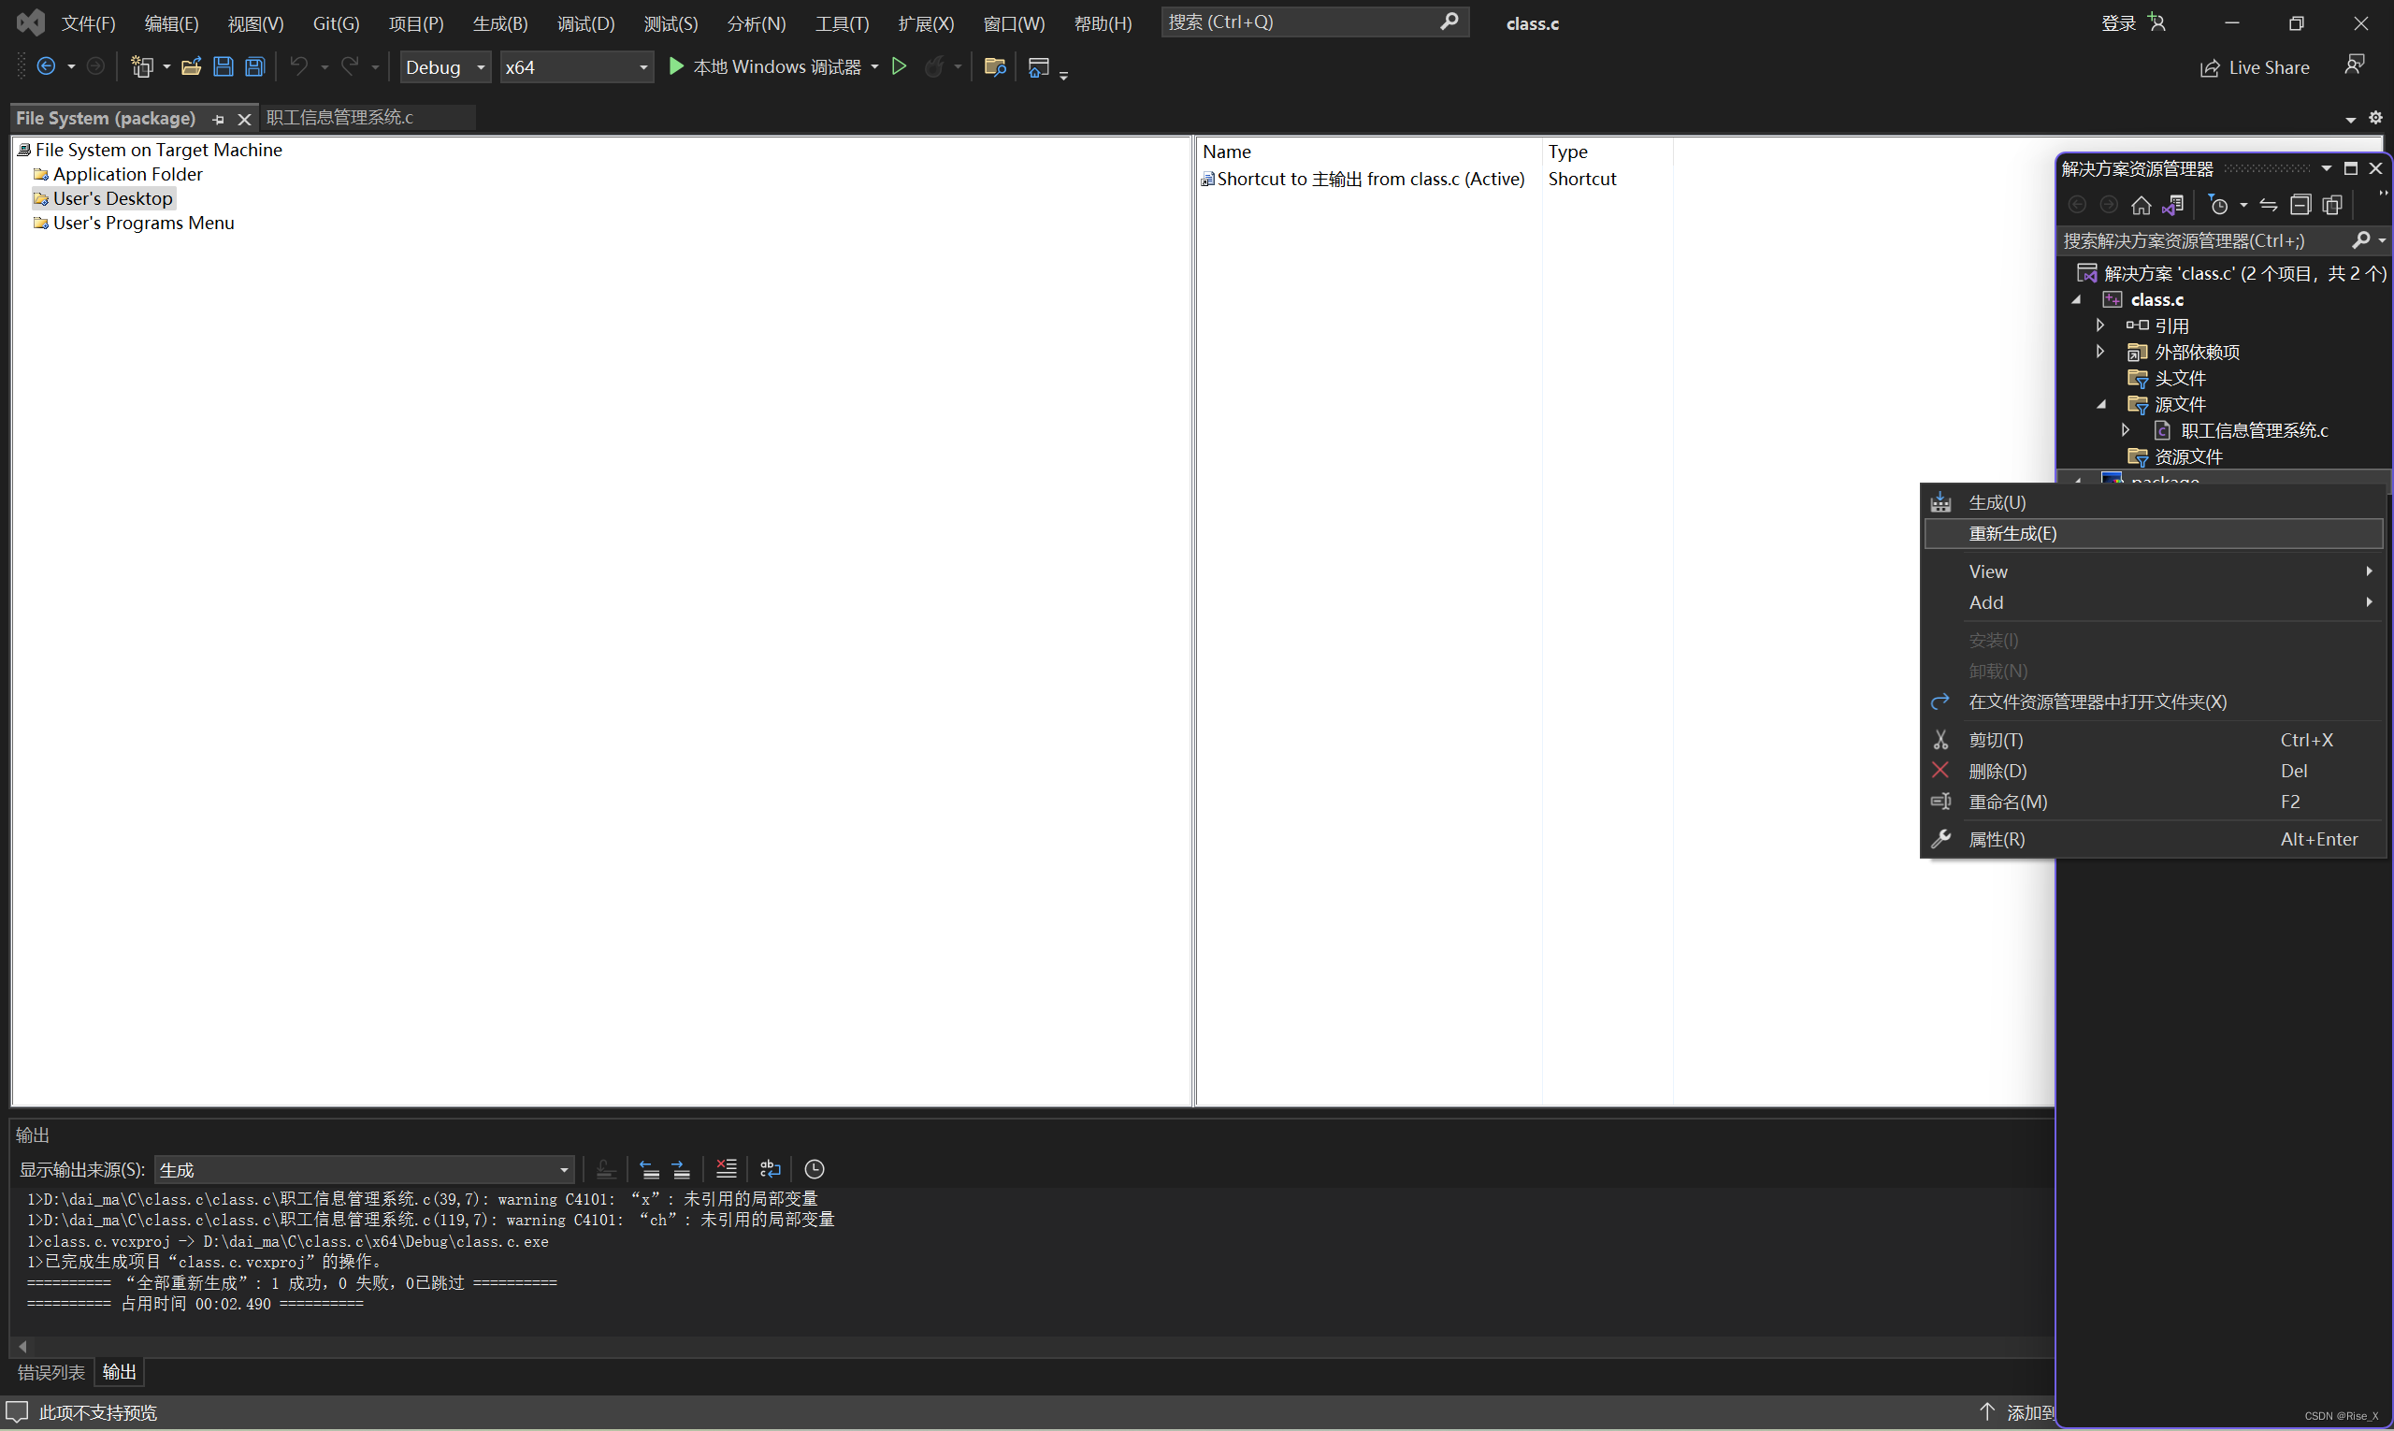Expand the 引用 node under class.c
The height and width of the screenshot is (1431, 2394).
2100,325
